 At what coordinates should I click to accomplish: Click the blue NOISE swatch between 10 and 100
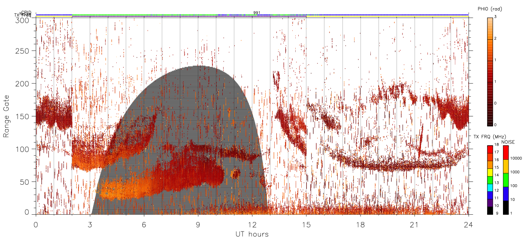(506, 194)
